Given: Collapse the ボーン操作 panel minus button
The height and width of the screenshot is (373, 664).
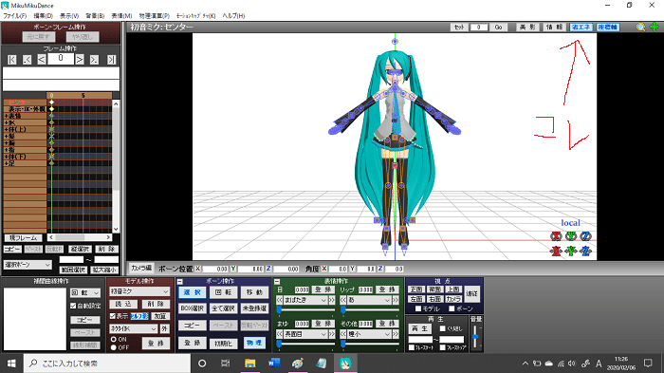Looking at the screenshot, I should pyautogui.click(x=180, y=282).
